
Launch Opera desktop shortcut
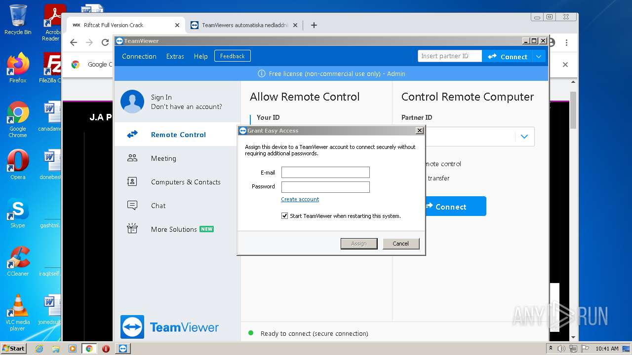pos(18,165)
